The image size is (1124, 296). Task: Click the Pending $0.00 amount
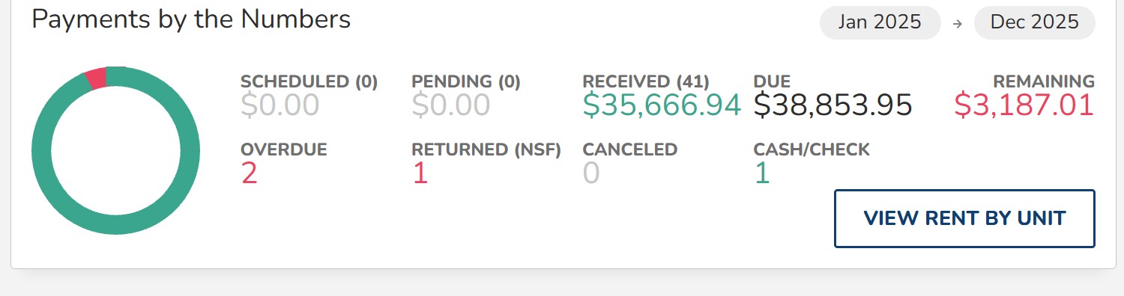tap(451, 105)
